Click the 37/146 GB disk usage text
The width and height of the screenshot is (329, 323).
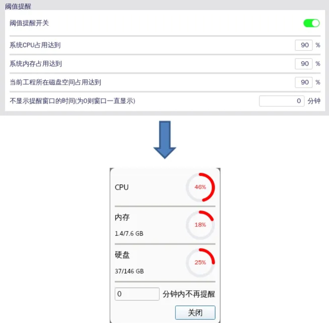(129, 271)
